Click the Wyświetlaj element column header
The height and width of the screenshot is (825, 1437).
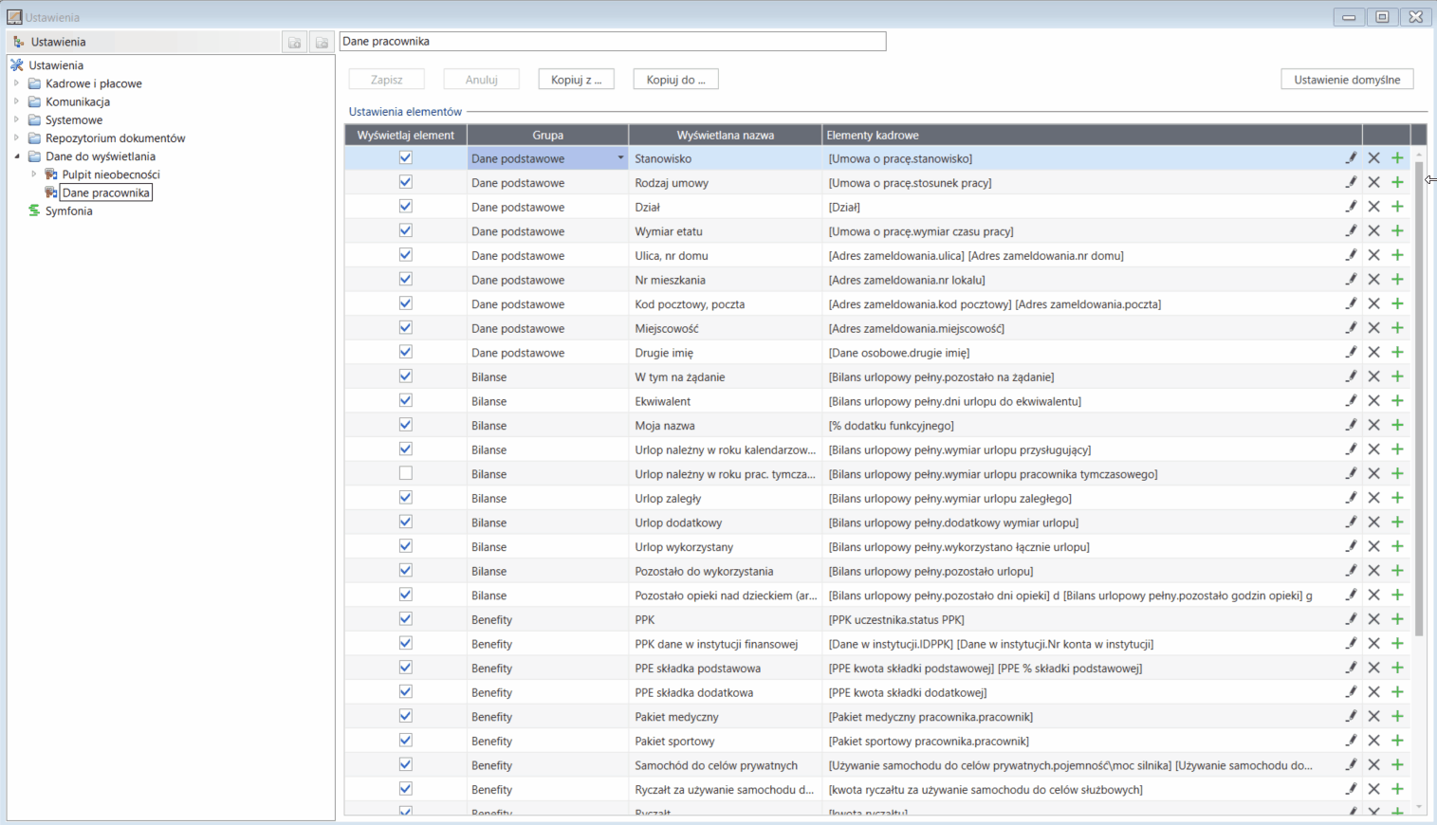[x=405, y=135]
